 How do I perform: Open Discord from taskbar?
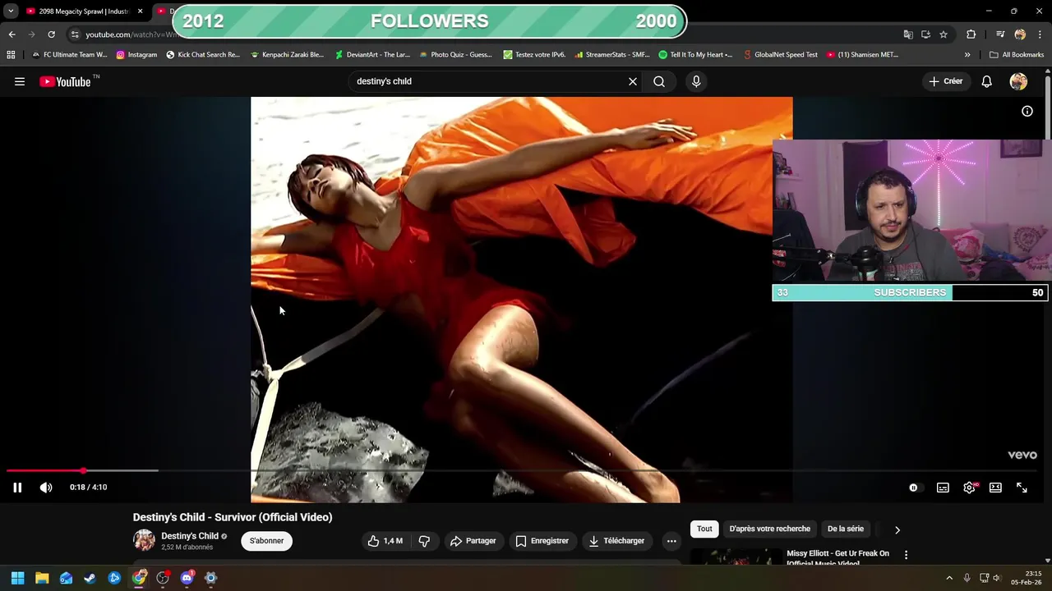pos(187,578)
